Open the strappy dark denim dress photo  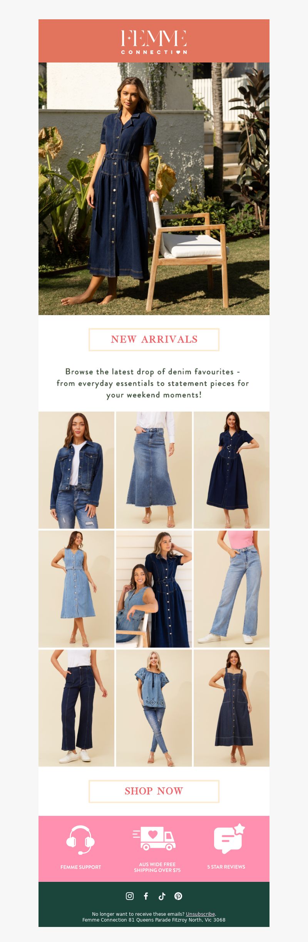coord(231,708)
